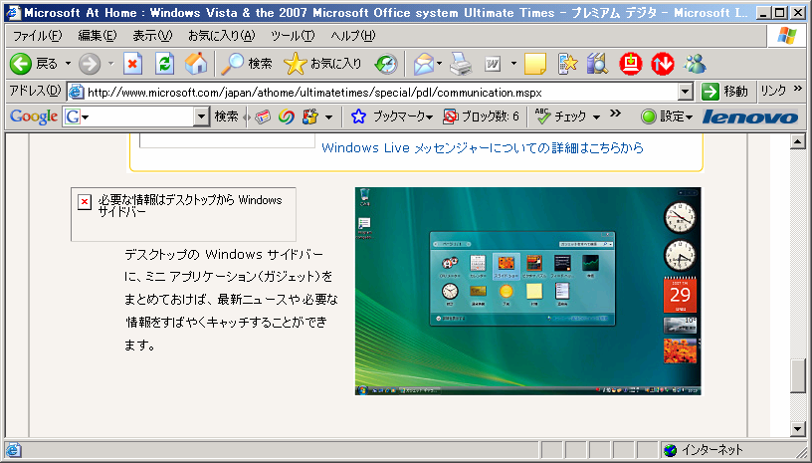Click the リンク links label
The width and height of the screenshot is (812, 463).
pos(773,92)
